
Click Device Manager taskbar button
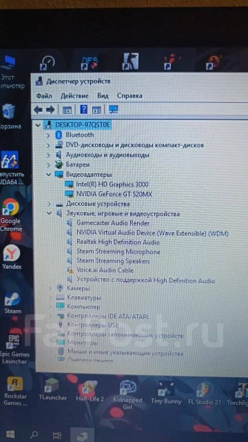coord(82,436)
